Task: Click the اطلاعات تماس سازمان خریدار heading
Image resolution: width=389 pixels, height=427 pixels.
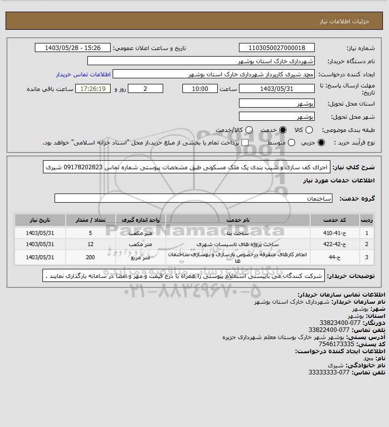Action: [x=342, y=295]
